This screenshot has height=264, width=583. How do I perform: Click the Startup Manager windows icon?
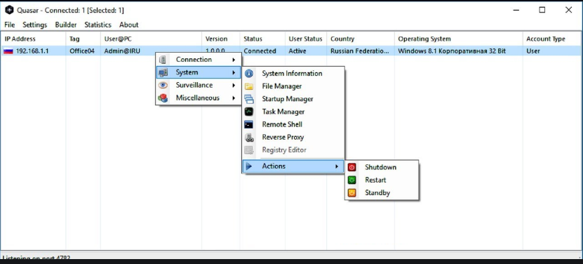click(249, 99)
